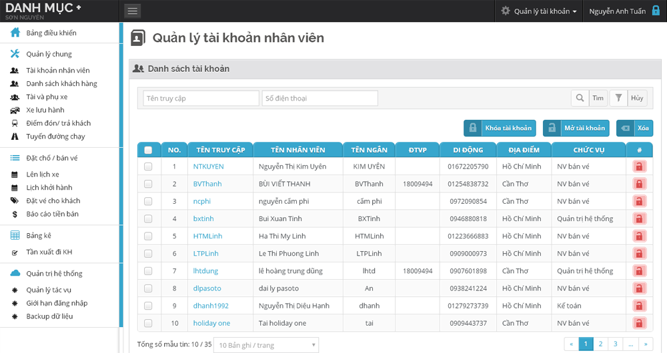Viewport: 667px width, 353px height.
Task: Focus the Tên truy cập search field
Action: (201, 99)
